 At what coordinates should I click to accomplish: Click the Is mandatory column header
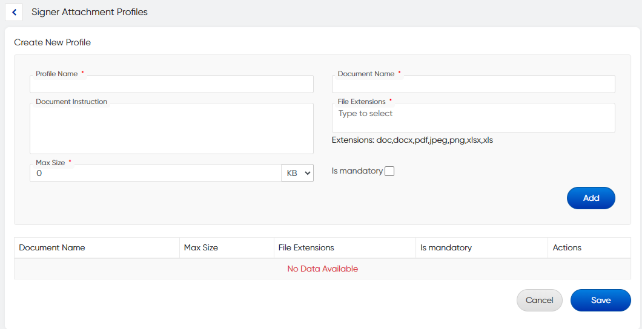[x=446, y=247]
